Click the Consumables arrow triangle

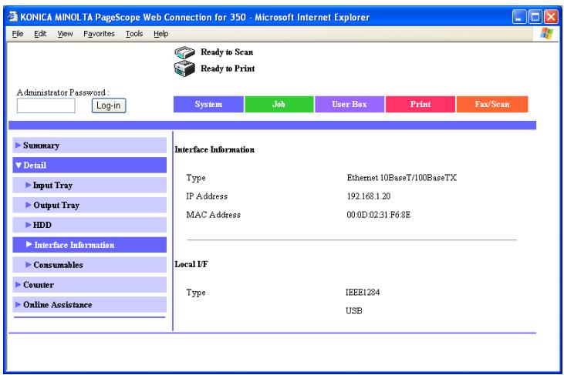tap(28, 264)
